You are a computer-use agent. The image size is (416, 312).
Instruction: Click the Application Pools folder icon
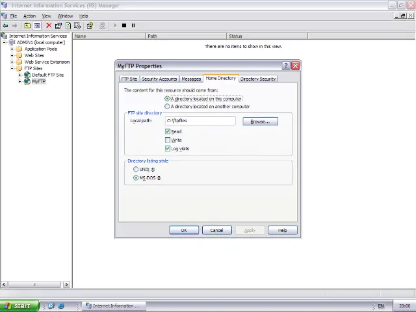(19, 49)
